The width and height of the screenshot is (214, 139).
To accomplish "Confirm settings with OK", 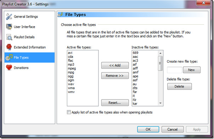I will point(148,129).
